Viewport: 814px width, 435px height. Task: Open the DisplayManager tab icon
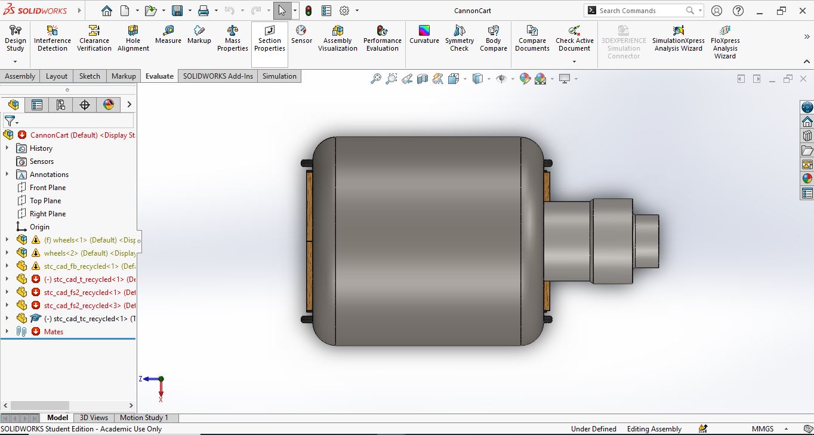pyautogui.click(x=109, y=105)
